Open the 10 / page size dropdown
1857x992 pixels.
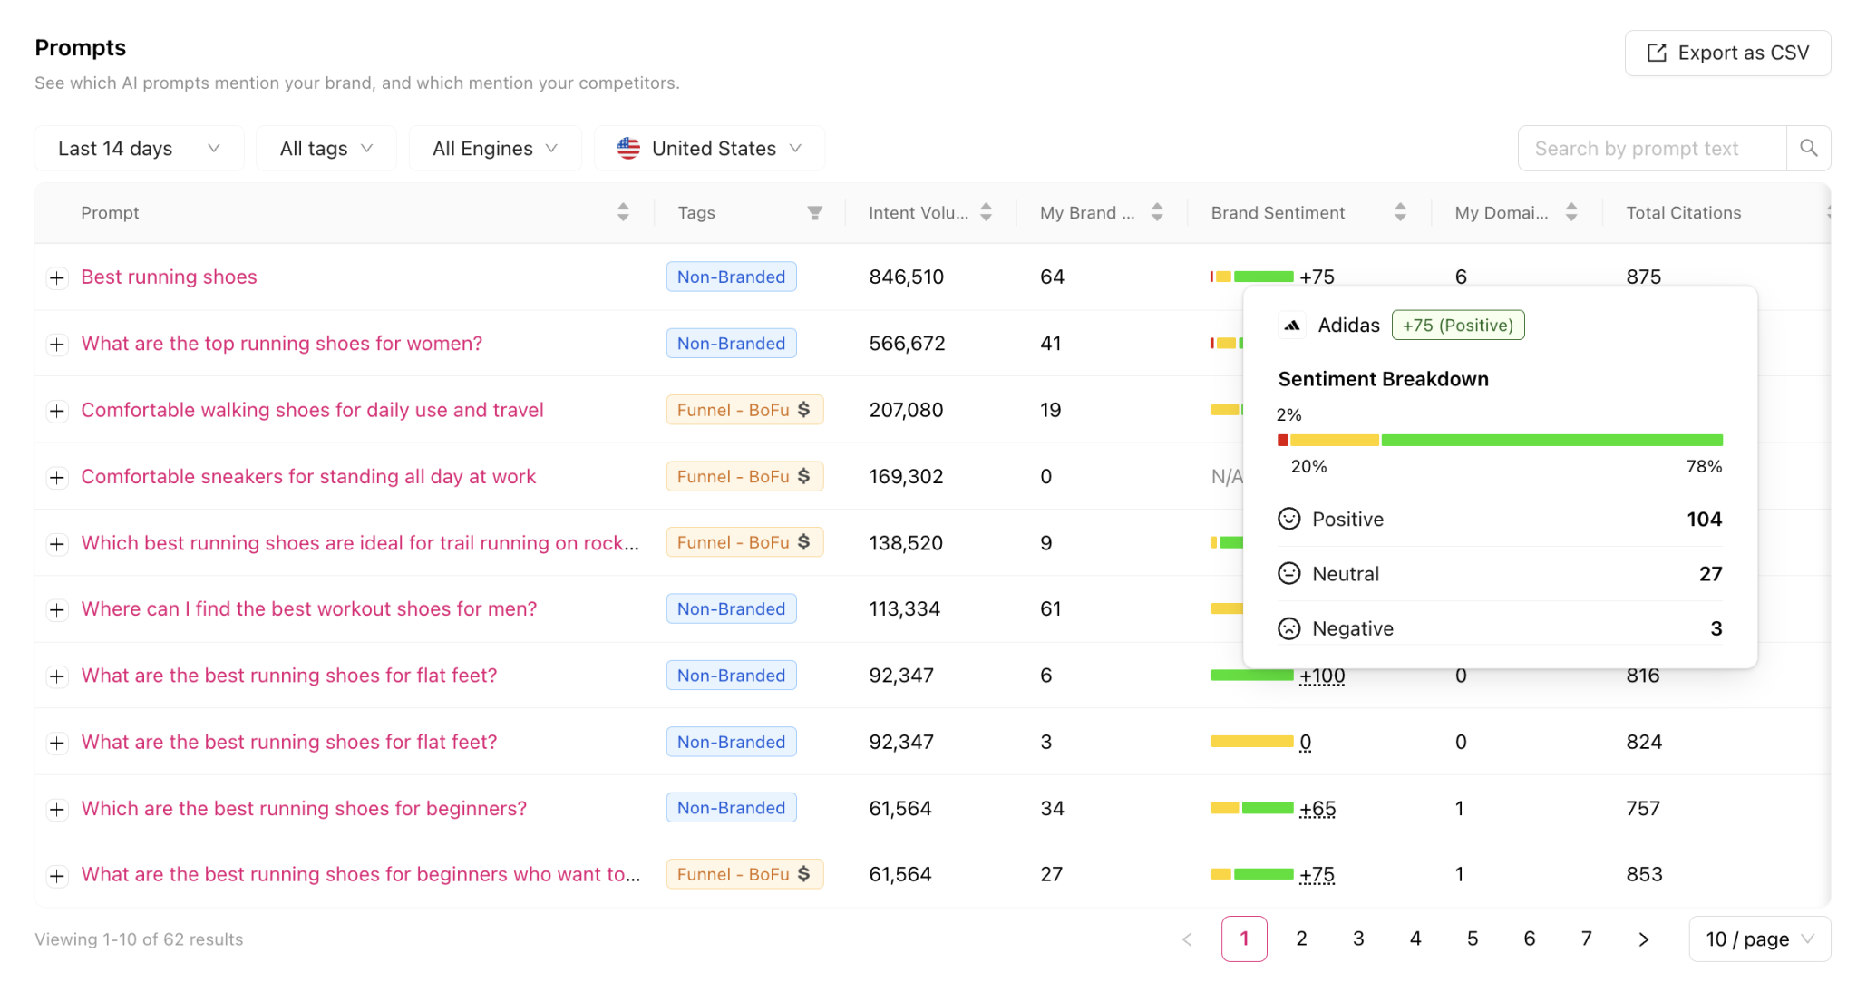click(1759, 939)
